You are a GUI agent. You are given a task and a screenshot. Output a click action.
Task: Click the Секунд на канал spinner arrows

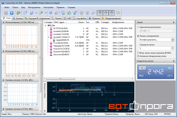tap(172, 48)
